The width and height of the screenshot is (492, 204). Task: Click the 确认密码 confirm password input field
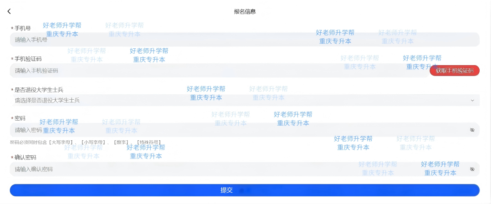click(x=245, y=169)
